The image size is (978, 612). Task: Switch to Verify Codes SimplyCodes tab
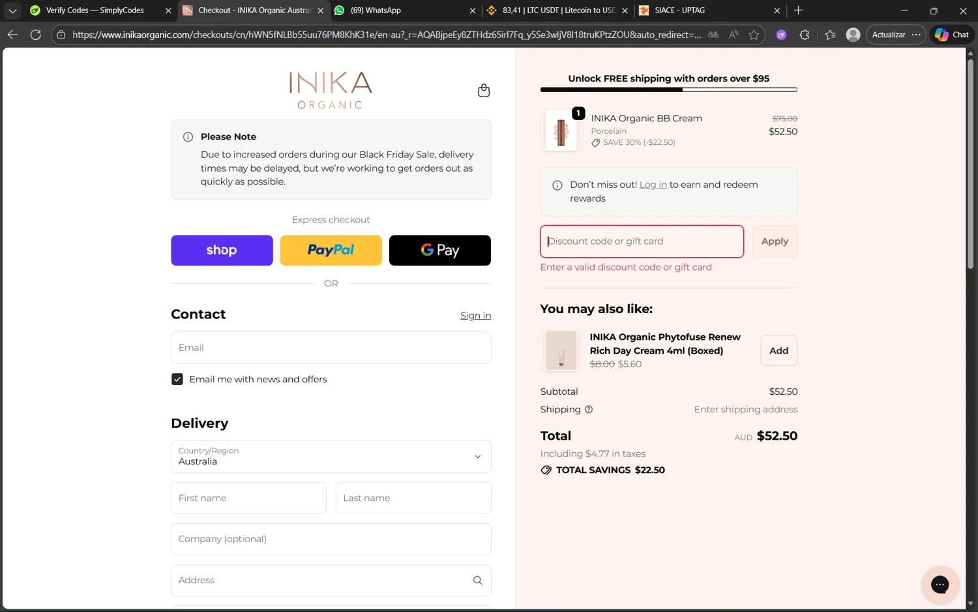coord(95,10)
